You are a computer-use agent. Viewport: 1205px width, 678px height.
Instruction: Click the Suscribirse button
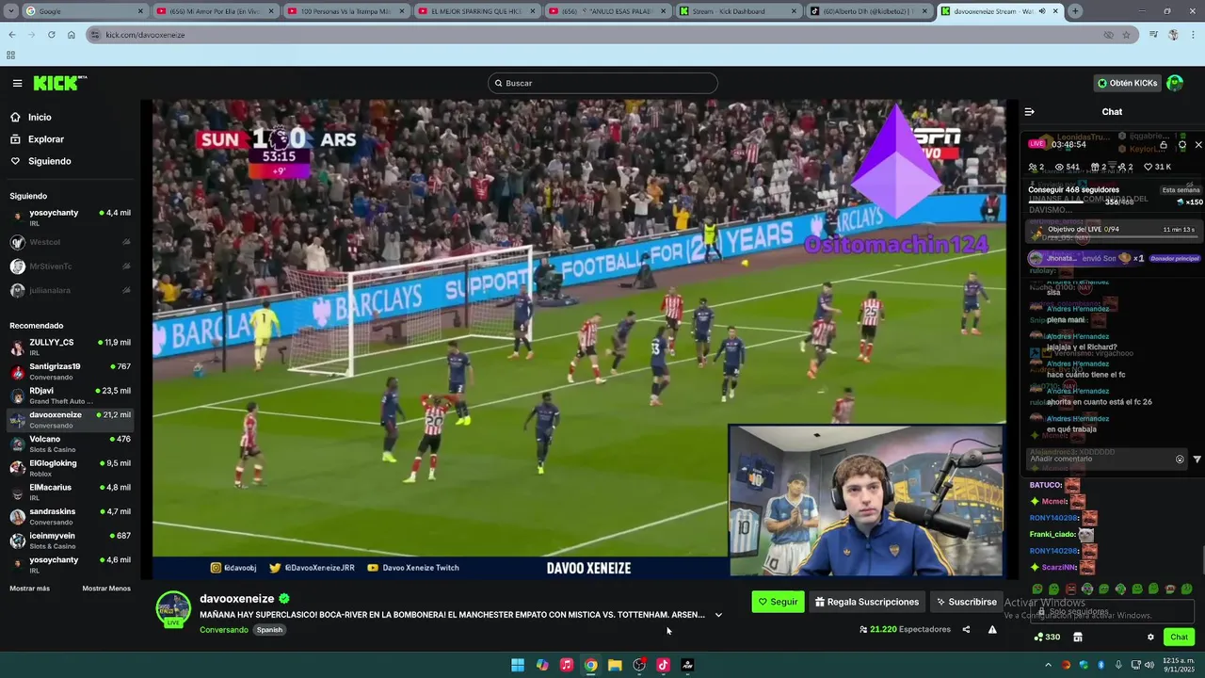tap(965, 602)
